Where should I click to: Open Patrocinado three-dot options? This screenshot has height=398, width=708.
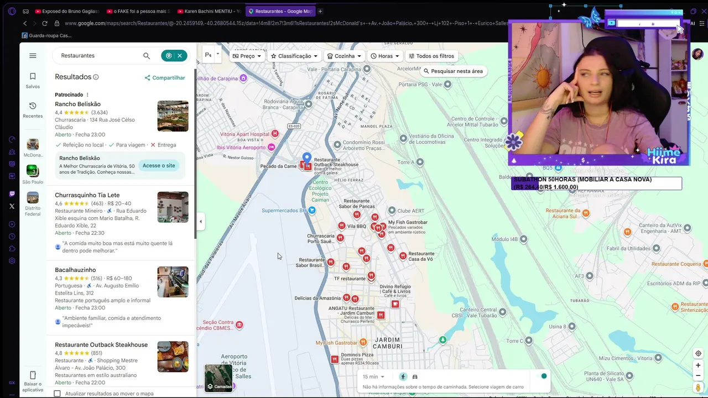[87, 95]
